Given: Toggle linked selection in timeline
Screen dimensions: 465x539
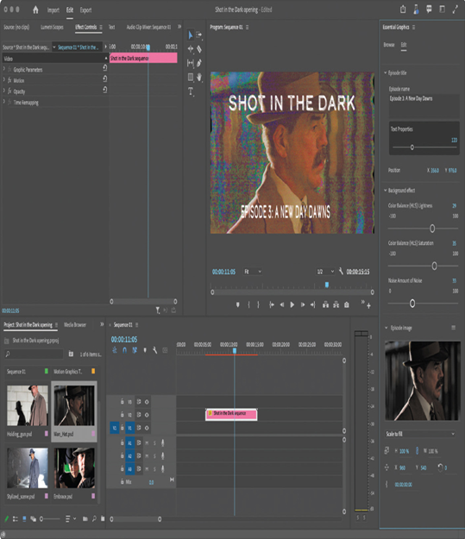Looking at the screenshot, I should tap(135, 350).
